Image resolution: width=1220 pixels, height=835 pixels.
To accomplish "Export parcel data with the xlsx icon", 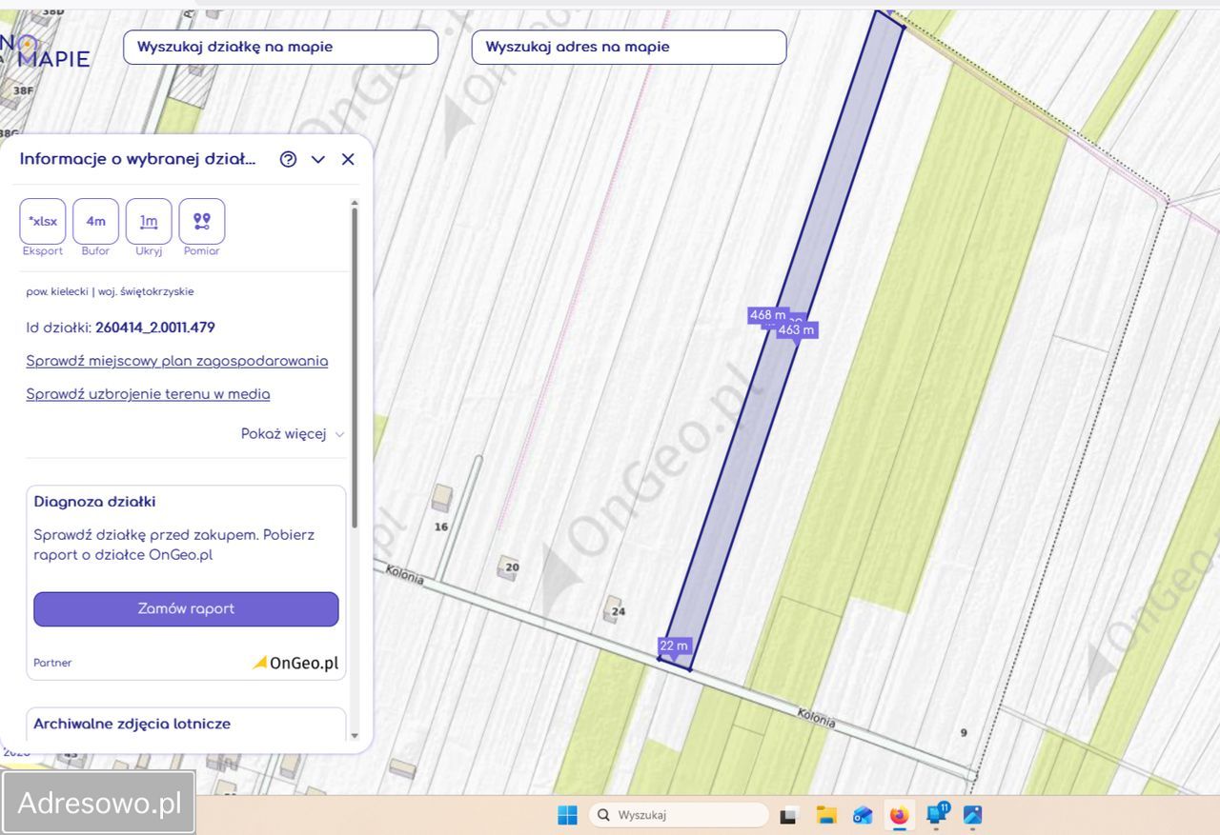I will coord(43,222).
